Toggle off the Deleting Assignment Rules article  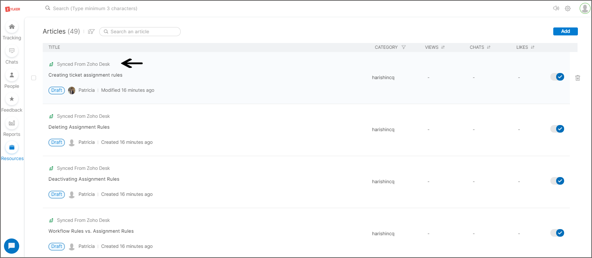click(x=557, y=129)
